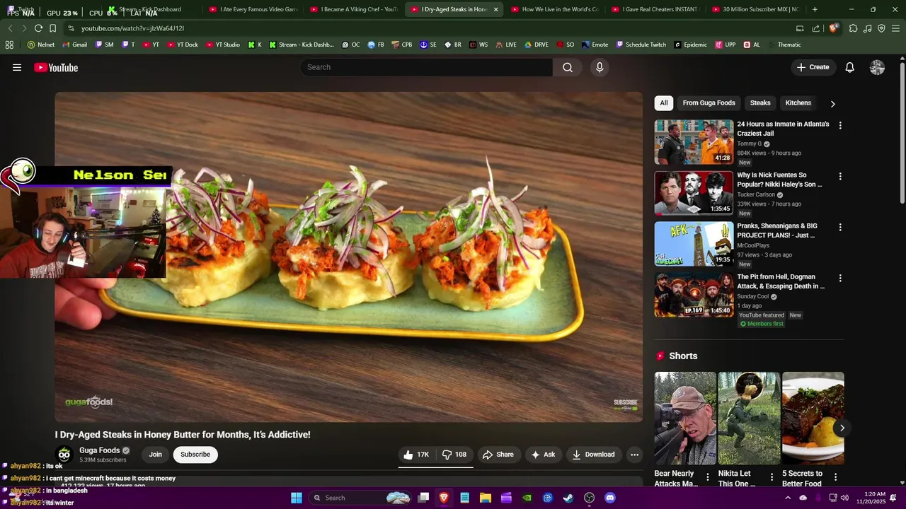This screenshot has height=509, width=906.
Task: Open the browser extensions puzzle icon
Action: click(x=853, y=28)
